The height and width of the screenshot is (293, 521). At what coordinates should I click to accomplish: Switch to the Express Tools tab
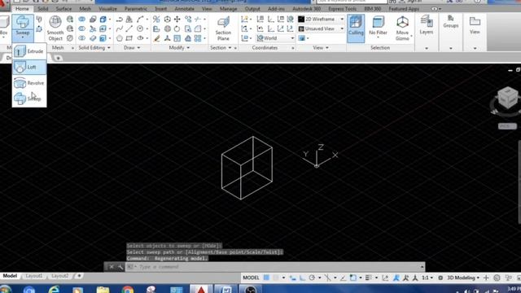coord(342,9)
